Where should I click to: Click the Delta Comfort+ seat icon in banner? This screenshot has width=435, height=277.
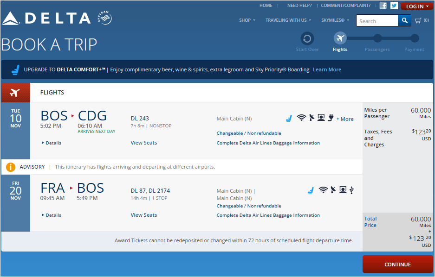[x=15, y=70]
